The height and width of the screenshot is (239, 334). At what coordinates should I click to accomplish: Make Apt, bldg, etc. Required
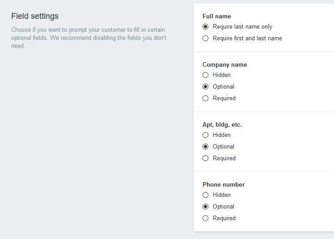206,158
